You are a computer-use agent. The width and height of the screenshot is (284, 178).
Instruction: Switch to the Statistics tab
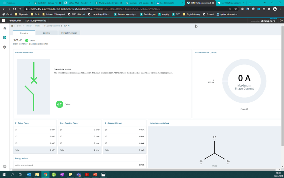tap(46, 33)
